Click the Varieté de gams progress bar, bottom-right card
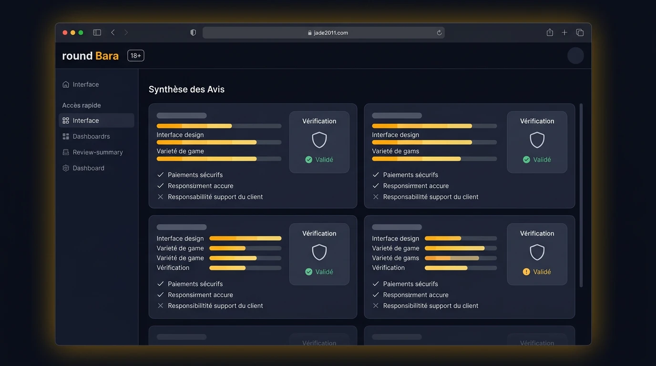 pyautogui.click(x=461, y=258)
